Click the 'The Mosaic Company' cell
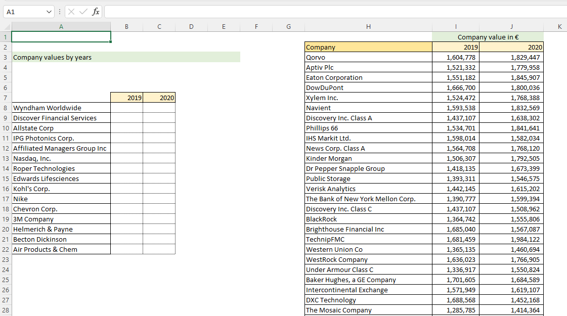 (368, 310)
